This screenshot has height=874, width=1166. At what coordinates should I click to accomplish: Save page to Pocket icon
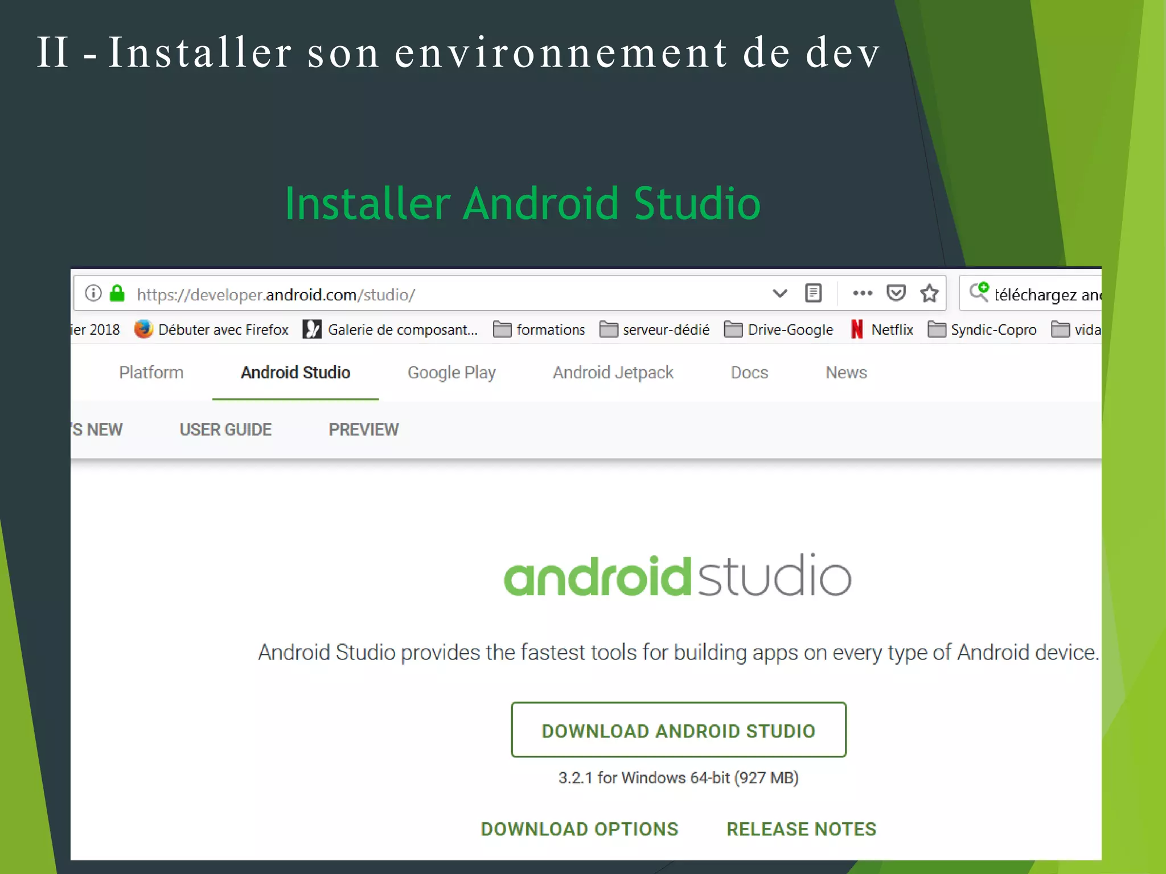coord(896,294)
